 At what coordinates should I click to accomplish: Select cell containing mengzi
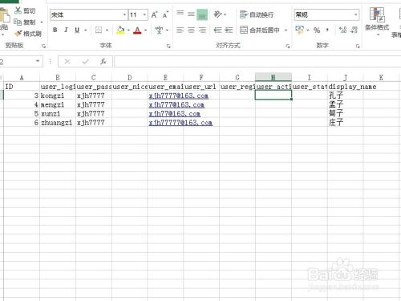pyautogui.click(x=58, y=104)
